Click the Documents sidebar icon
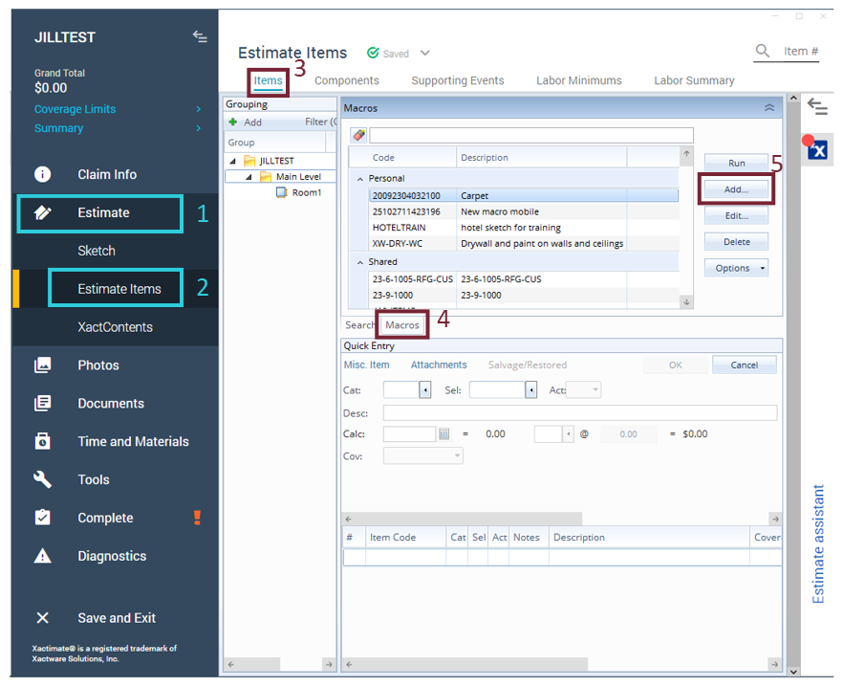 tap(42, 404)
